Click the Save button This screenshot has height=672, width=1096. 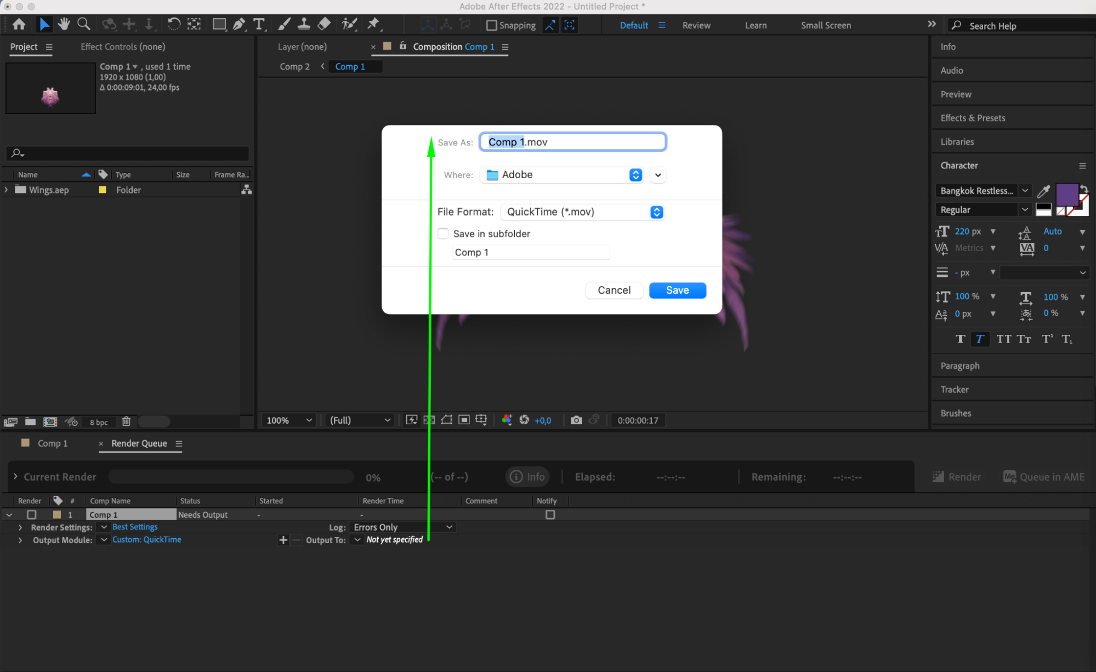(x=677, y=291)
